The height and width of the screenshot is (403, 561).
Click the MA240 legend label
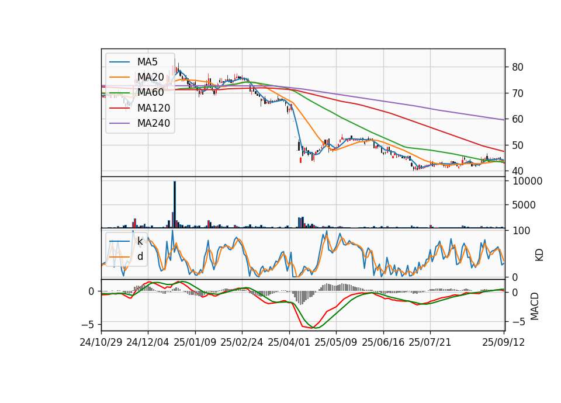(154, 123)
